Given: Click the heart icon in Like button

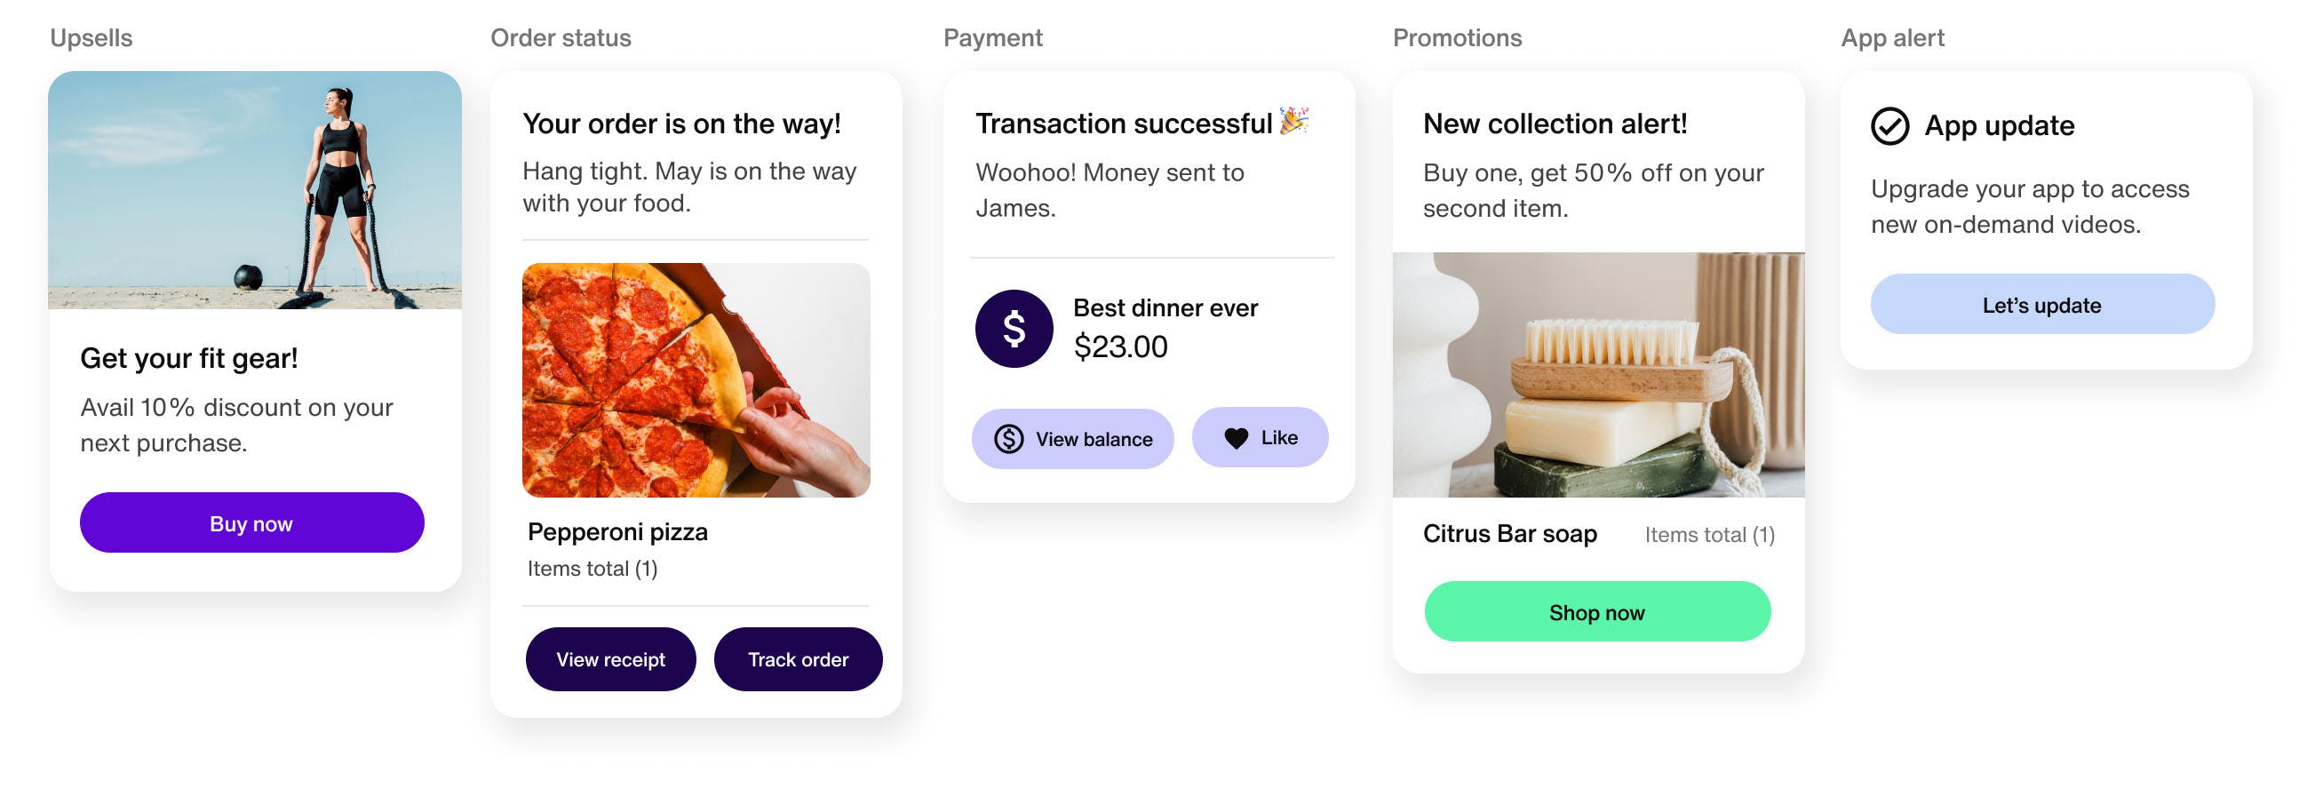Looking at the screenshot, I should click(1236, 438).
